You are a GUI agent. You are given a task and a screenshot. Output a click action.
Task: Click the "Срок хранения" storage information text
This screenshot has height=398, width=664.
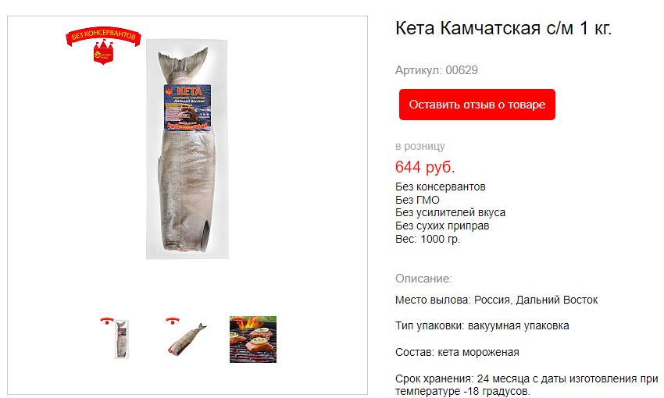(x=526, y=385)
